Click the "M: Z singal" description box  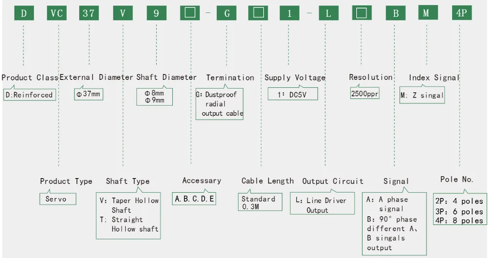(x=422, y=96)
